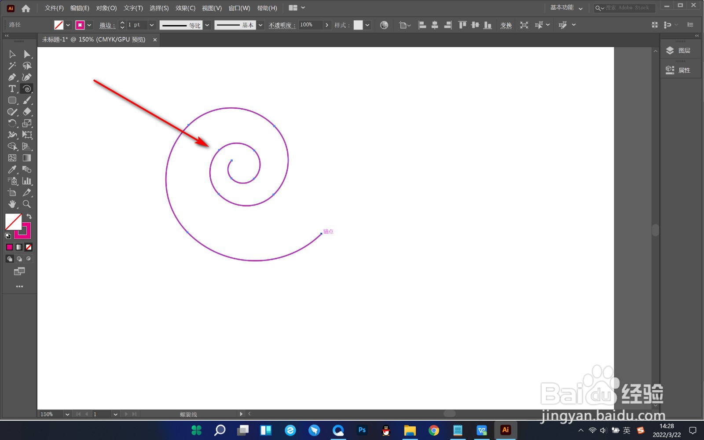Image resolution: width=704 pixels, height=440 pixels.
Task: Select the Rectangle tool
Action: point(12,100)
